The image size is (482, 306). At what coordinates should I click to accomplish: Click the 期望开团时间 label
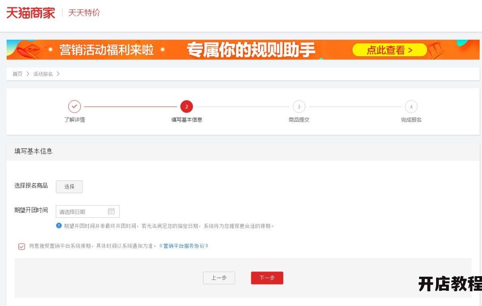[31, 210]
